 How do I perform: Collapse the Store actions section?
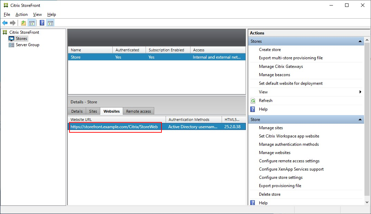(360, 119)
